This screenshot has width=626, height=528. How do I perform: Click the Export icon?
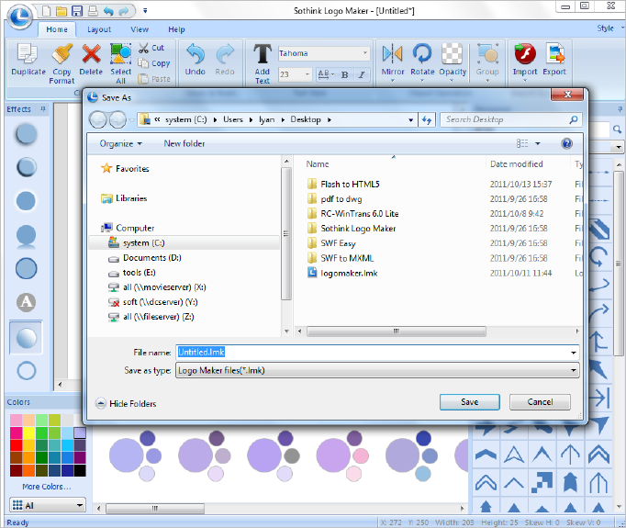click(554, 55)
